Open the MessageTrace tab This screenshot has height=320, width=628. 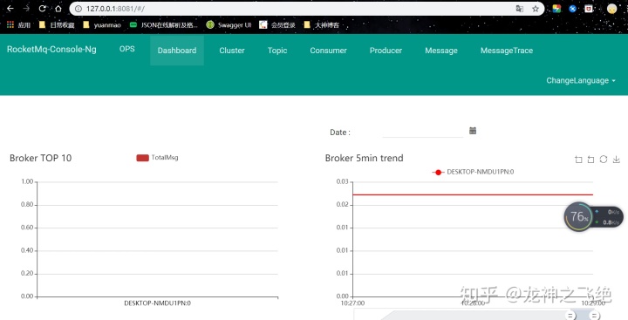pos(507,51)
